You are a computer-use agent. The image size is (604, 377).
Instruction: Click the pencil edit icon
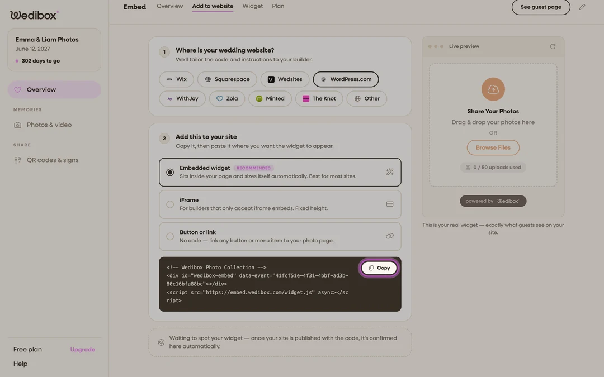[582, 7]
